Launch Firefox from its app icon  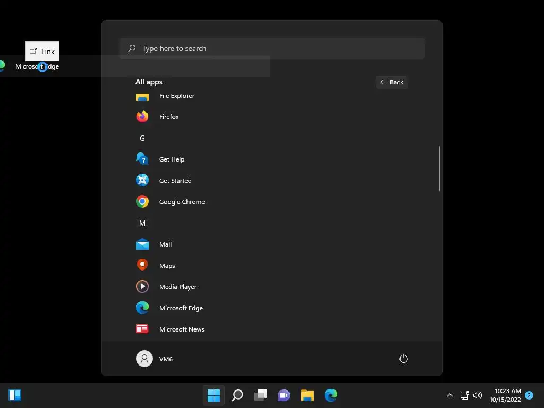(142, 116)
